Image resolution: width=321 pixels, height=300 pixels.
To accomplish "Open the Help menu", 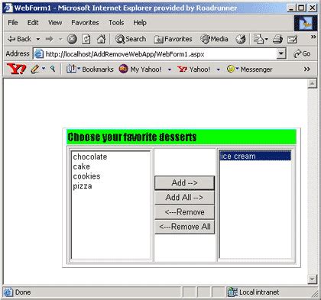I will click(140, 23).
